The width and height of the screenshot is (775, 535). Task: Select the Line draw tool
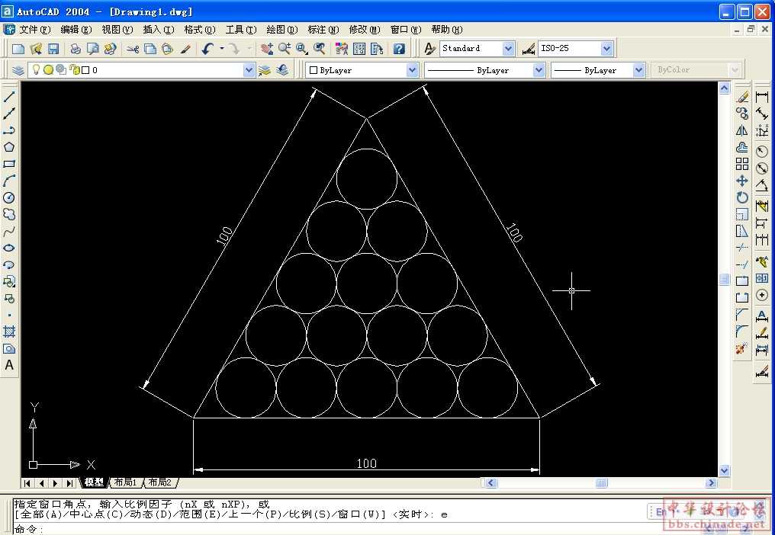pos(9,96)
